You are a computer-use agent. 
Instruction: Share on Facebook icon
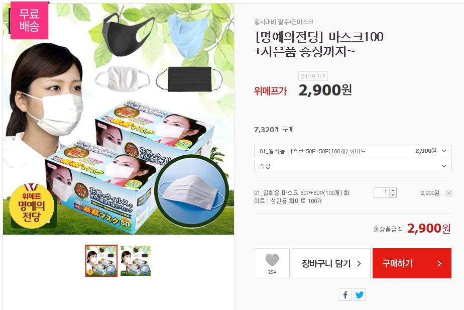pos(345,294)
